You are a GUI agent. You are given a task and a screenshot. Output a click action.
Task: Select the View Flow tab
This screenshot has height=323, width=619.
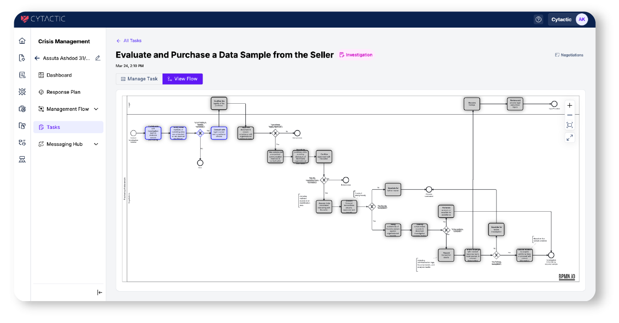pyautogui.click(x=183, y=79)
